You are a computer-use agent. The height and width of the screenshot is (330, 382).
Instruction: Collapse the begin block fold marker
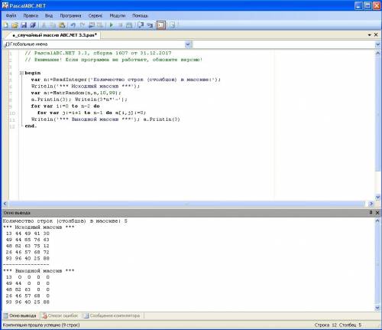(x=21, y=73)
